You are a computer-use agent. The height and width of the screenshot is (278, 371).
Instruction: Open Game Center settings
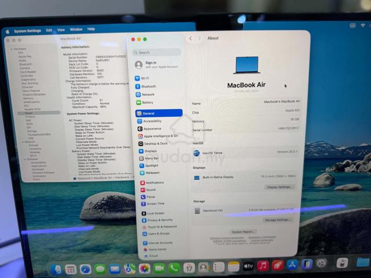click(155, 249)
